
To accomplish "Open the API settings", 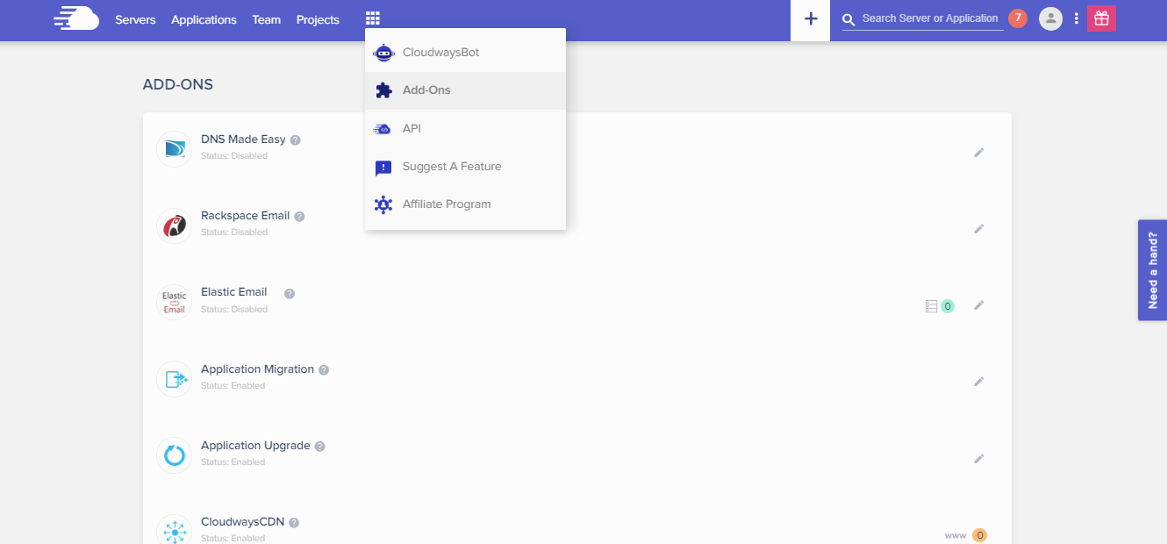I will point(411,128).
